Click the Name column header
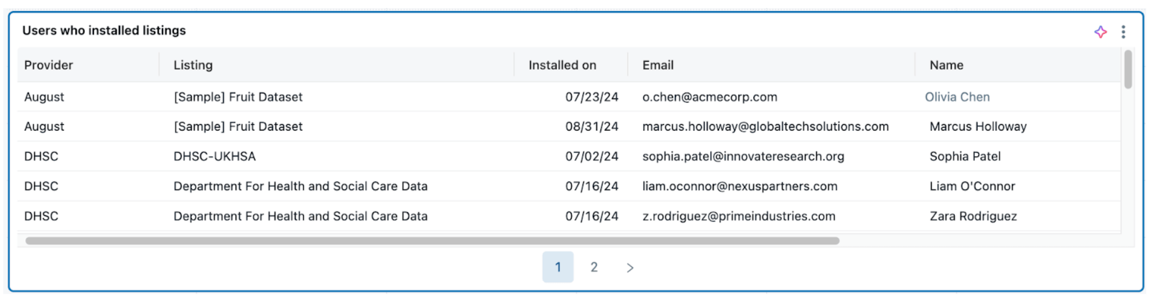The image size is (1154, 300). pyautogui.click(x=946, y=65)
